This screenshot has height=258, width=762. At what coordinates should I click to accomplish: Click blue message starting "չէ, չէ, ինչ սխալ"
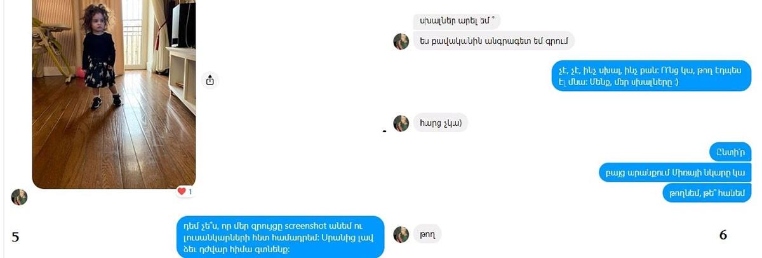pos(652,76)
